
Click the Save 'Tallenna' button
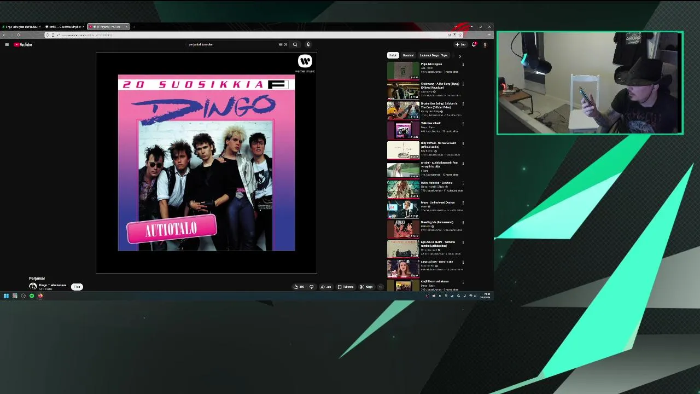[346, 287]
